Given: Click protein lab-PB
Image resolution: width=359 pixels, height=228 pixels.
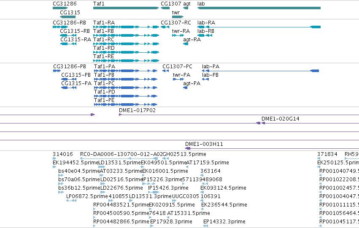Looking at the screenshot, I should [x=210, y=75].
